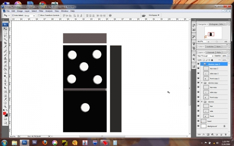
Task: Open the Opacity slider arrow
Action: 228,56
